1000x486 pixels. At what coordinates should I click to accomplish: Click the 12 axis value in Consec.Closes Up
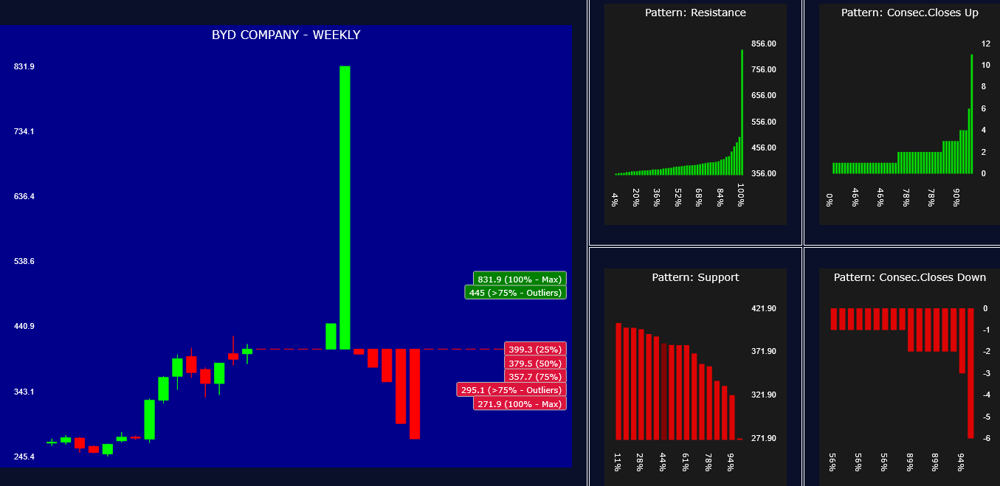tap(986, 44)
